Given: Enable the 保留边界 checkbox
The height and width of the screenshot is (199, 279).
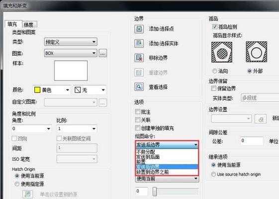Looking at the screenshot, I should pos(213,88).
